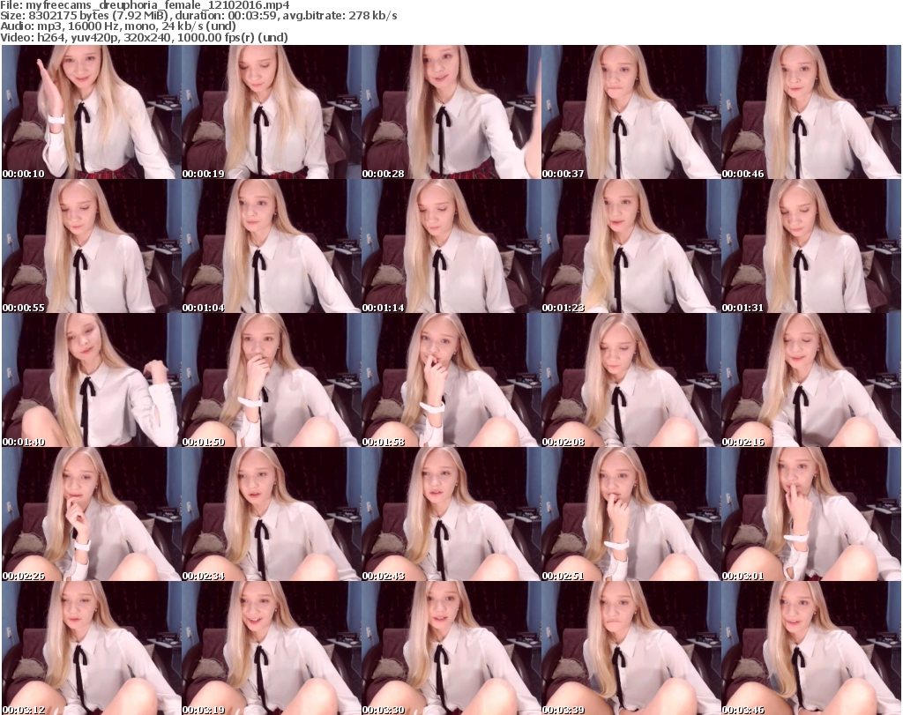Click the thumbnail timestamped 00:03:30

[450, 648]
